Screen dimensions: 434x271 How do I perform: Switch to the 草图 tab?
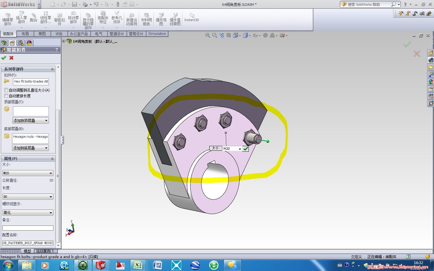42,34
